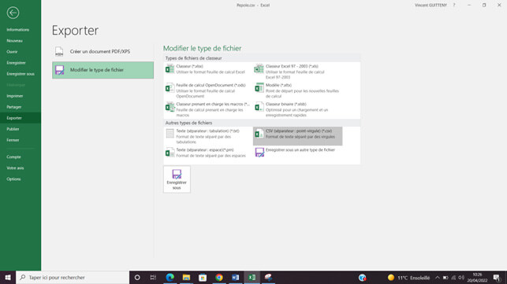Open the weather 11°C Ensoleillé widget

tap(408, 278)
